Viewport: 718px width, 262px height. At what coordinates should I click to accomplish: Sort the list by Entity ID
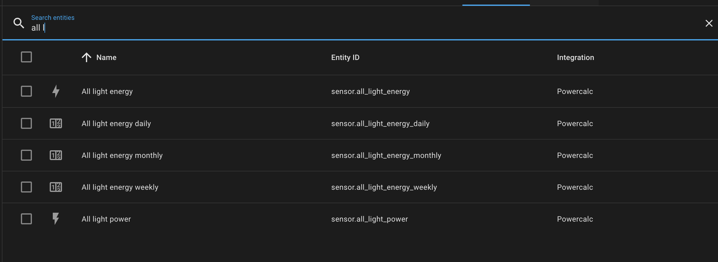coord(345,57)
